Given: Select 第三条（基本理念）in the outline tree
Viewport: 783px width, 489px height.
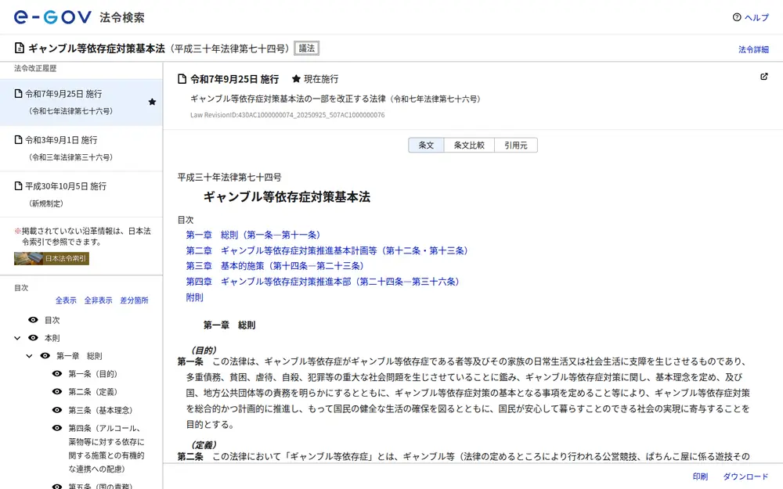Looking at the screenshot, I should 100,410.
